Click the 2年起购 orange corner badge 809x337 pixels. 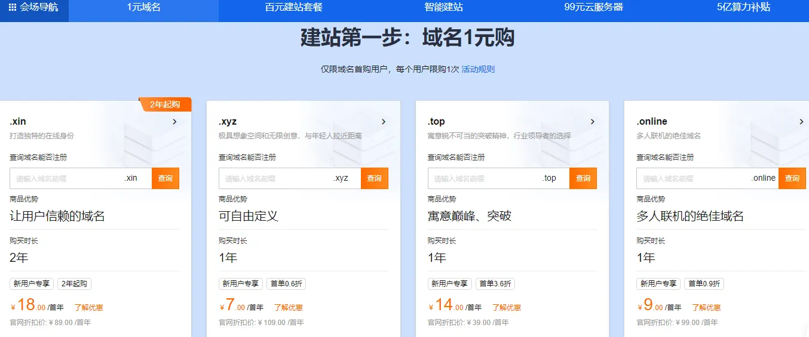point(165,104)
